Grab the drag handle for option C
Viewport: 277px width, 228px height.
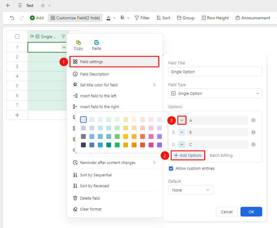173,144
